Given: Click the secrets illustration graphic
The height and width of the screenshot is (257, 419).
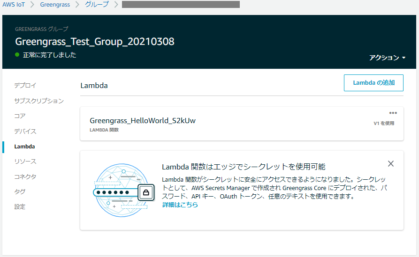Looking at the screenshot, I should [x=124, y=190].
